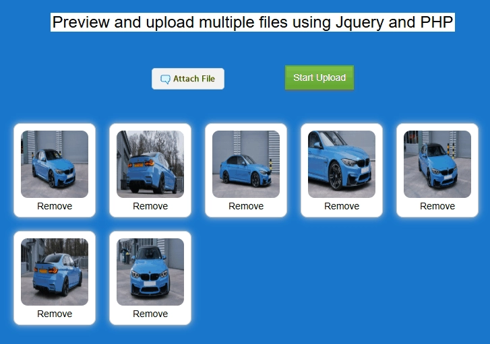Click the close-up front wheel car thumbnail
Screen dimensions: 490x344
tap(342, 164)
